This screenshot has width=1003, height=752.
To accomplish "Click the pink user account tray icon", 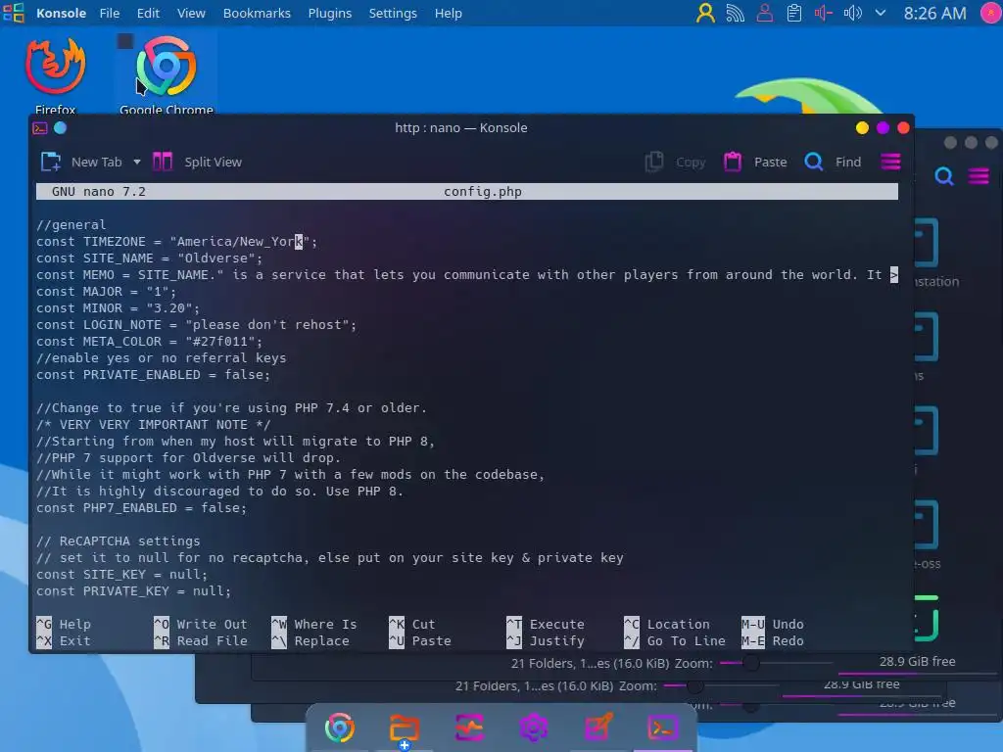I will (x=764, y=13).
